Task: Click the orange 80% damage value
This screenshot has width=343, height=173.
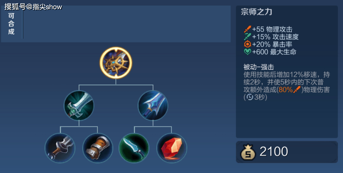Action: [286, 90]
